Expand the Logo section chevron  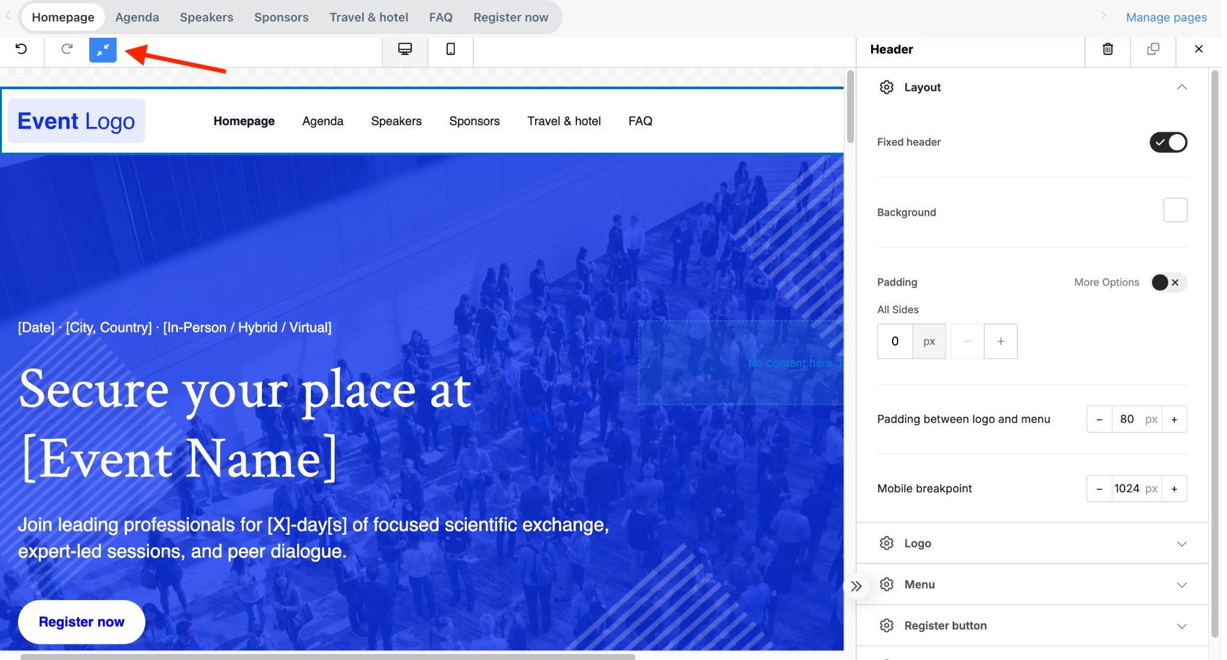tap(1181, 544)
